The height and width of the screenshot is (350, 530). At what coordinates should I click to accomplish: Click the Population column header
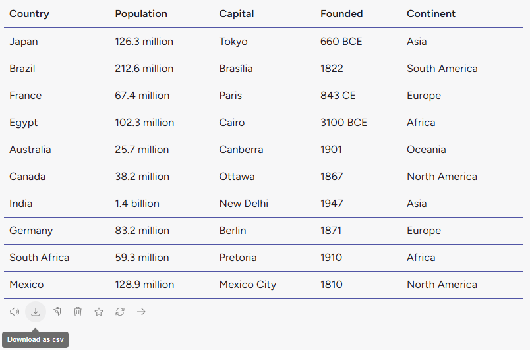(x=141, y=14)
